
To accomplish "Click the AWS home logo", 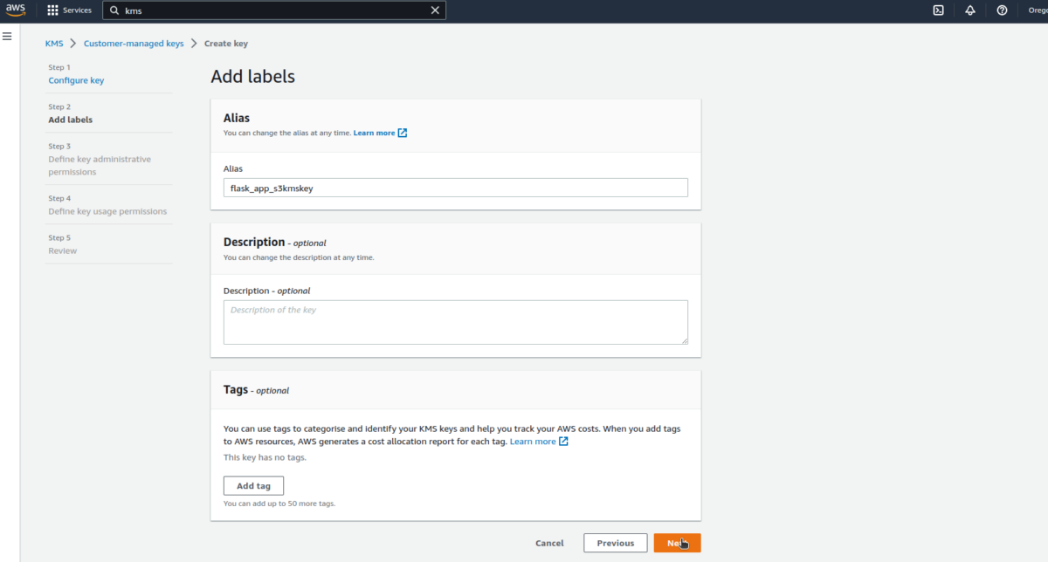I will 16,10.
